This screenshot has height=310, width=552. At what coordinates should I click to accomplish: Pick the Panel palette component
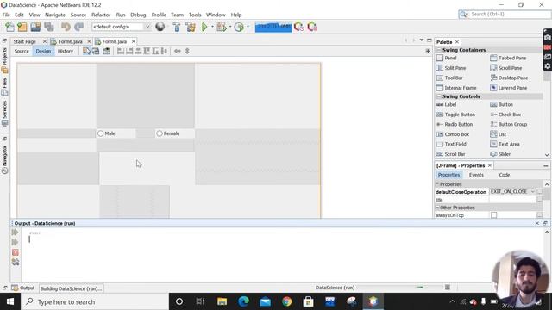pos(447,58)
